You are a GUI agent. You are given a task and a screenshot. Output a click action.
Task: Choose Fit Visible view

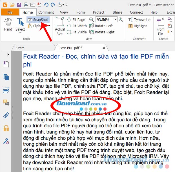click(x=77, y=32)
